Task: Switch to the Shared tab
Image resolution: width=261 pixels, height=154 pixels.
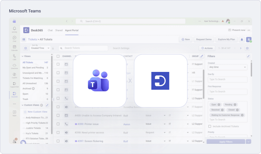Action: 59,30
